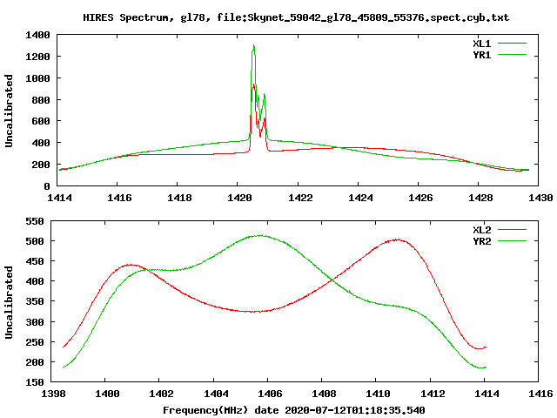Viewport: 557px width, 418px height.
Task: Click the 1424 tick label on top plot
Action: [x=360, y=198]
